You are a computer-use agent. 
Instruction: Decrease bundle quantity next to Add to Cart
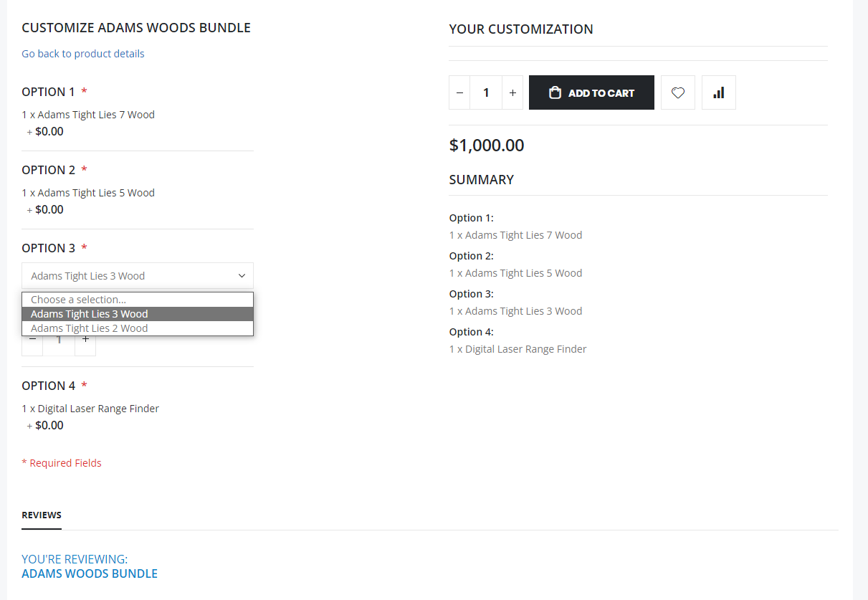459,92
